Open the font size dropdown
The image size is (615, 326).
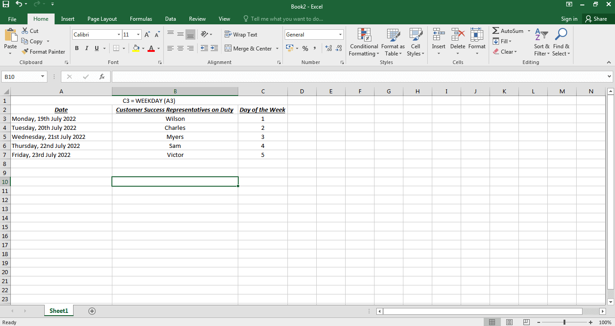pyautogui.click(x=139, y=34)
